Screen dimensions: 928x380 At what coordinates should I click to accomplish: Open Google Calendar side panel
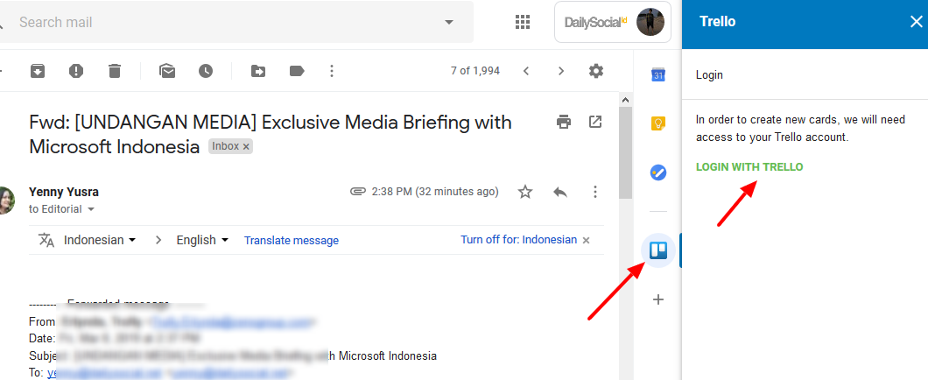[x=658, y=74]
